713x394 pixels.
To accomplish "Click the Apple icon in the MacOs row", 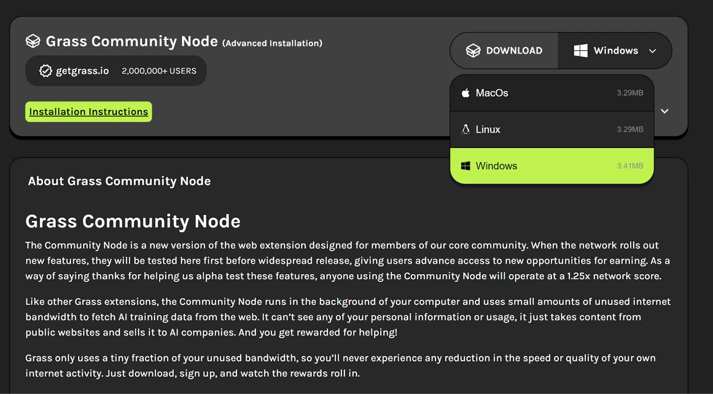I will click(x=466, y=93).
